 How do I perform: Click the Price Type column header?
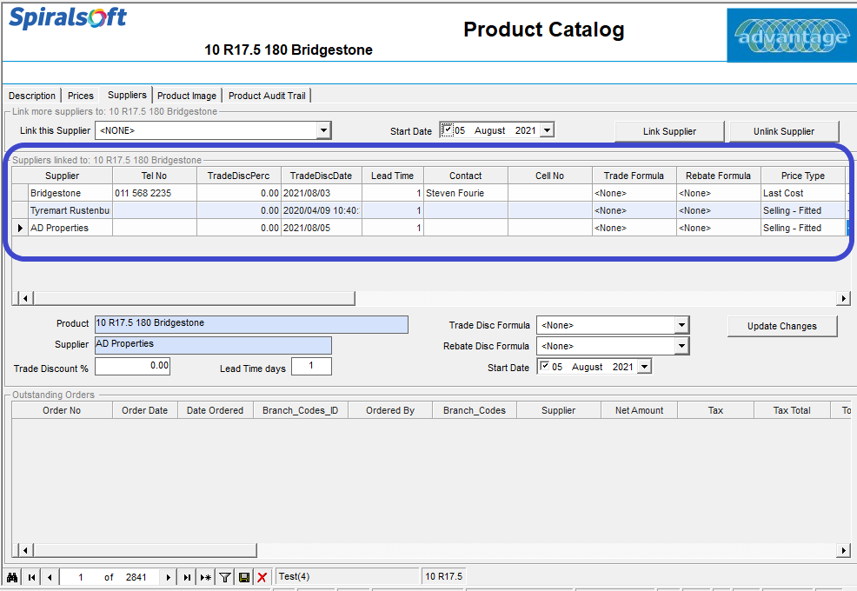(x=803, y=176)
